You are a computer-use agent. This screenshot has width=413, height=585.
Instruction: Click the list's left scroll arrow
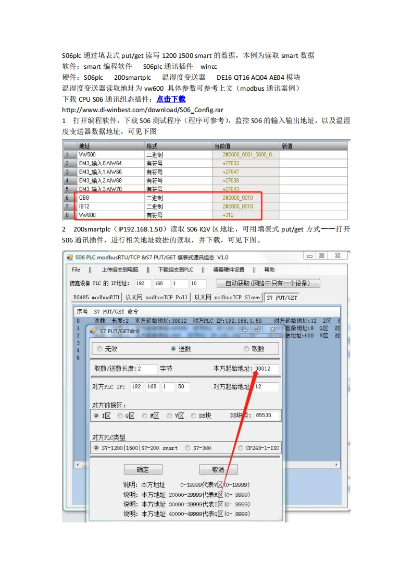(x=78, y=465)
